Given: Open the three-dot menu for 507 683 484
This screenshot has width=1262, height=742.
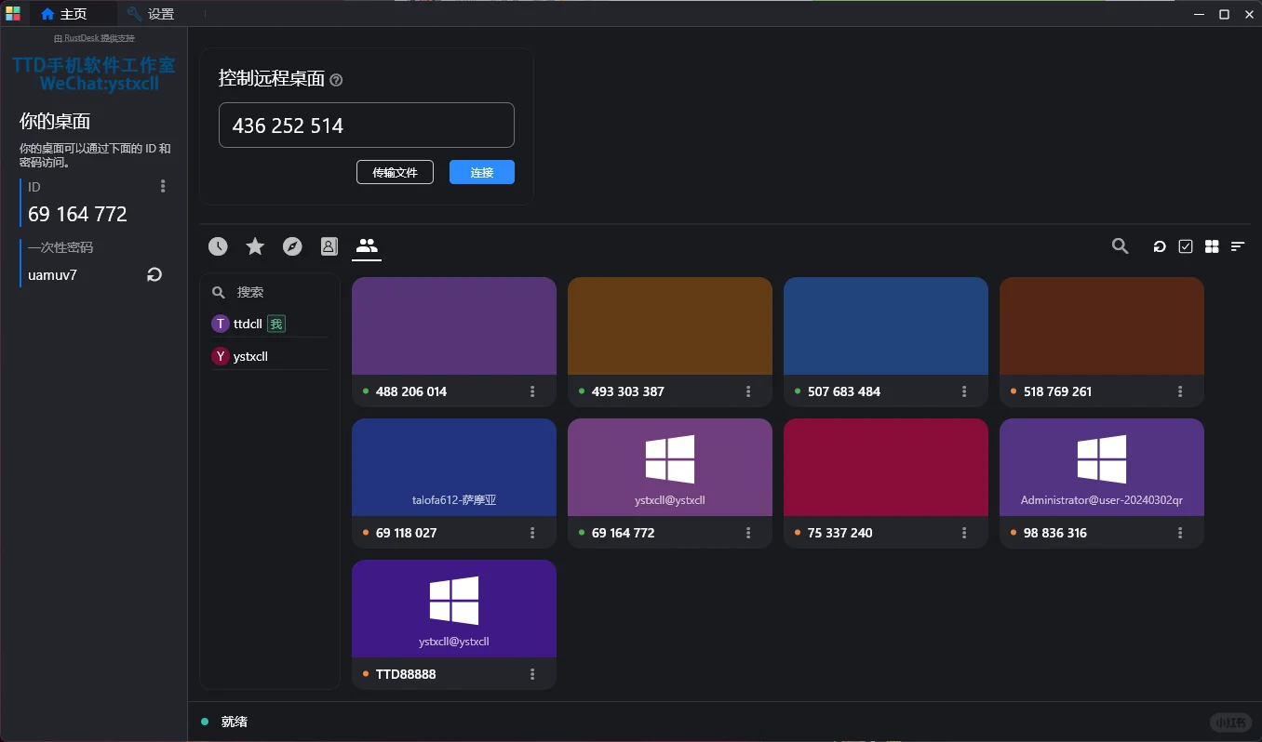Looking at the screenshot, I should click(x=964, y=391).
